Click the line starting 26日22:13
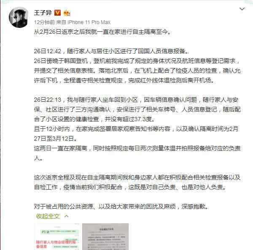 136,100
